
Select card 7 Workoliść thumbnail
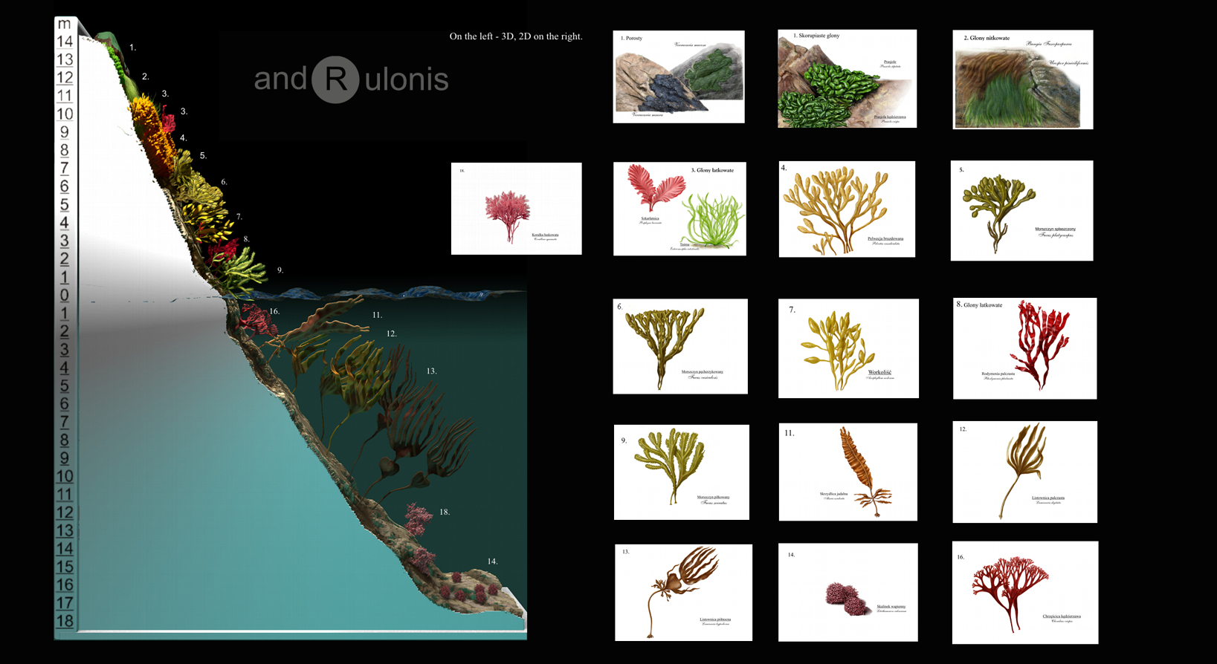848,348
